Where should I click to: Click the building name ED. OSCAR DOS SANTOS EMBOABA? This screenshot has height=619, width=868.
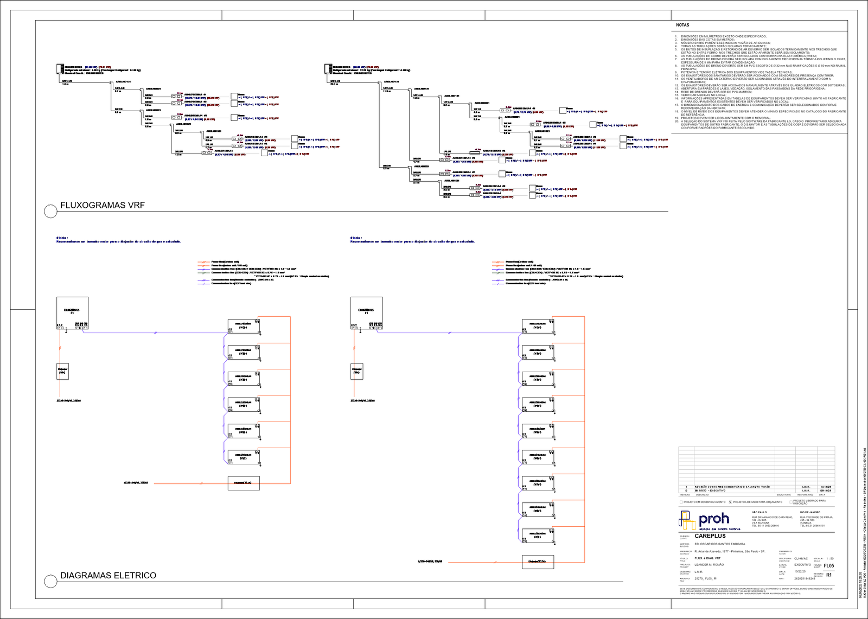tap(720, 544)
